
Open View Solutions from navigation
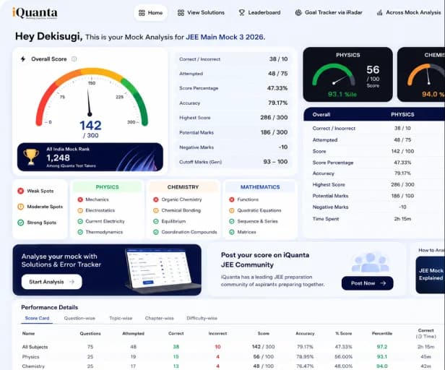[201, 13]
